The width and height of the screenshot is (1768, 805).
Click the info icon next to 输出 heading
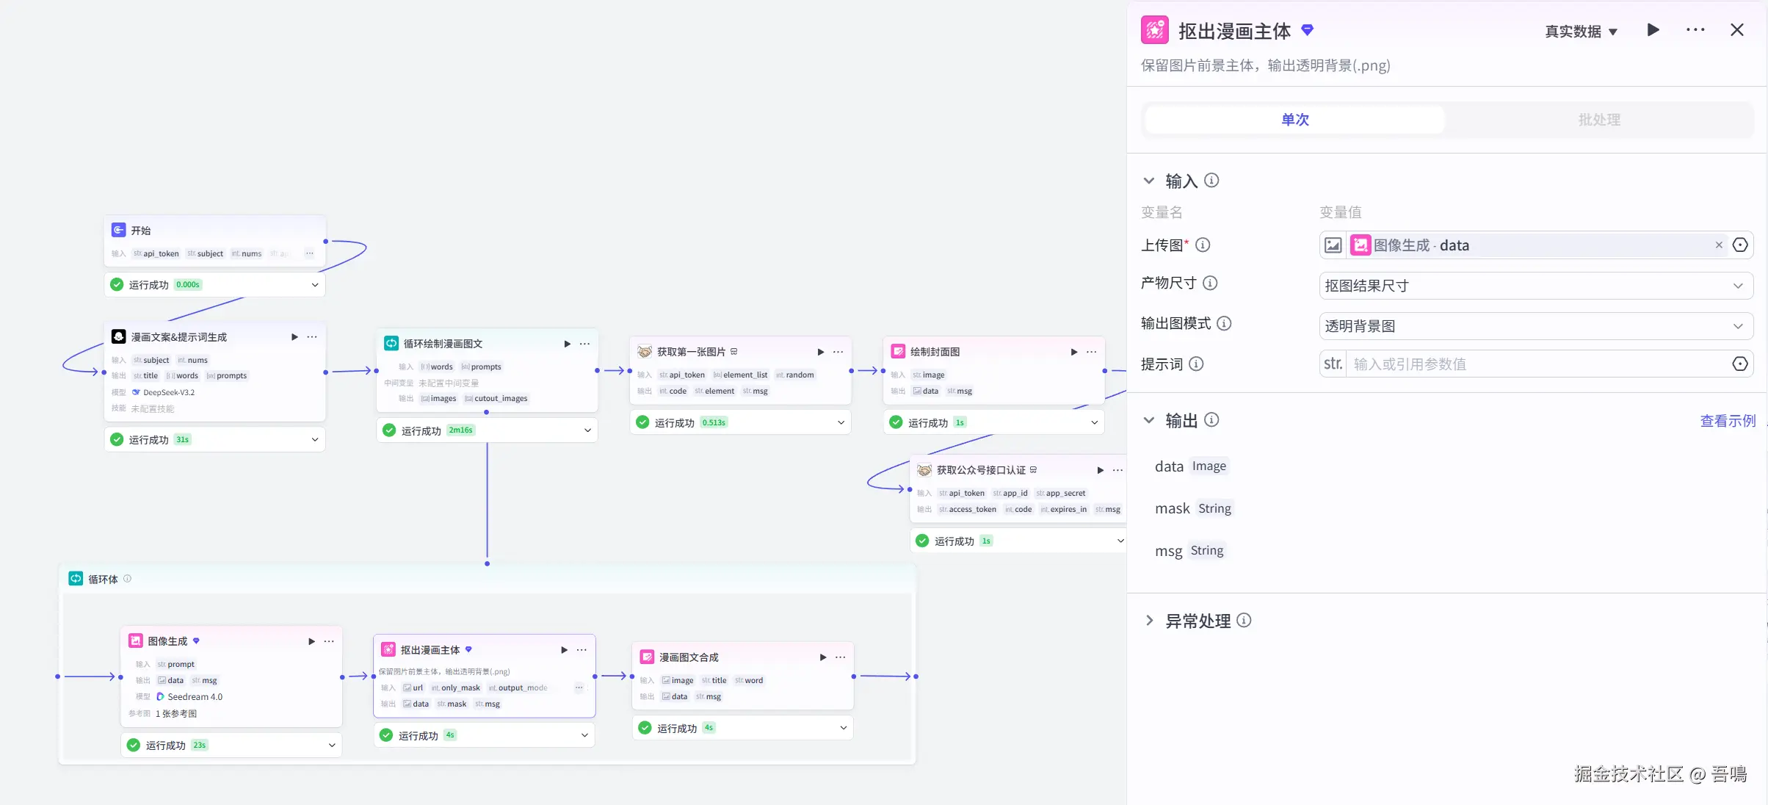point(1212,419)
